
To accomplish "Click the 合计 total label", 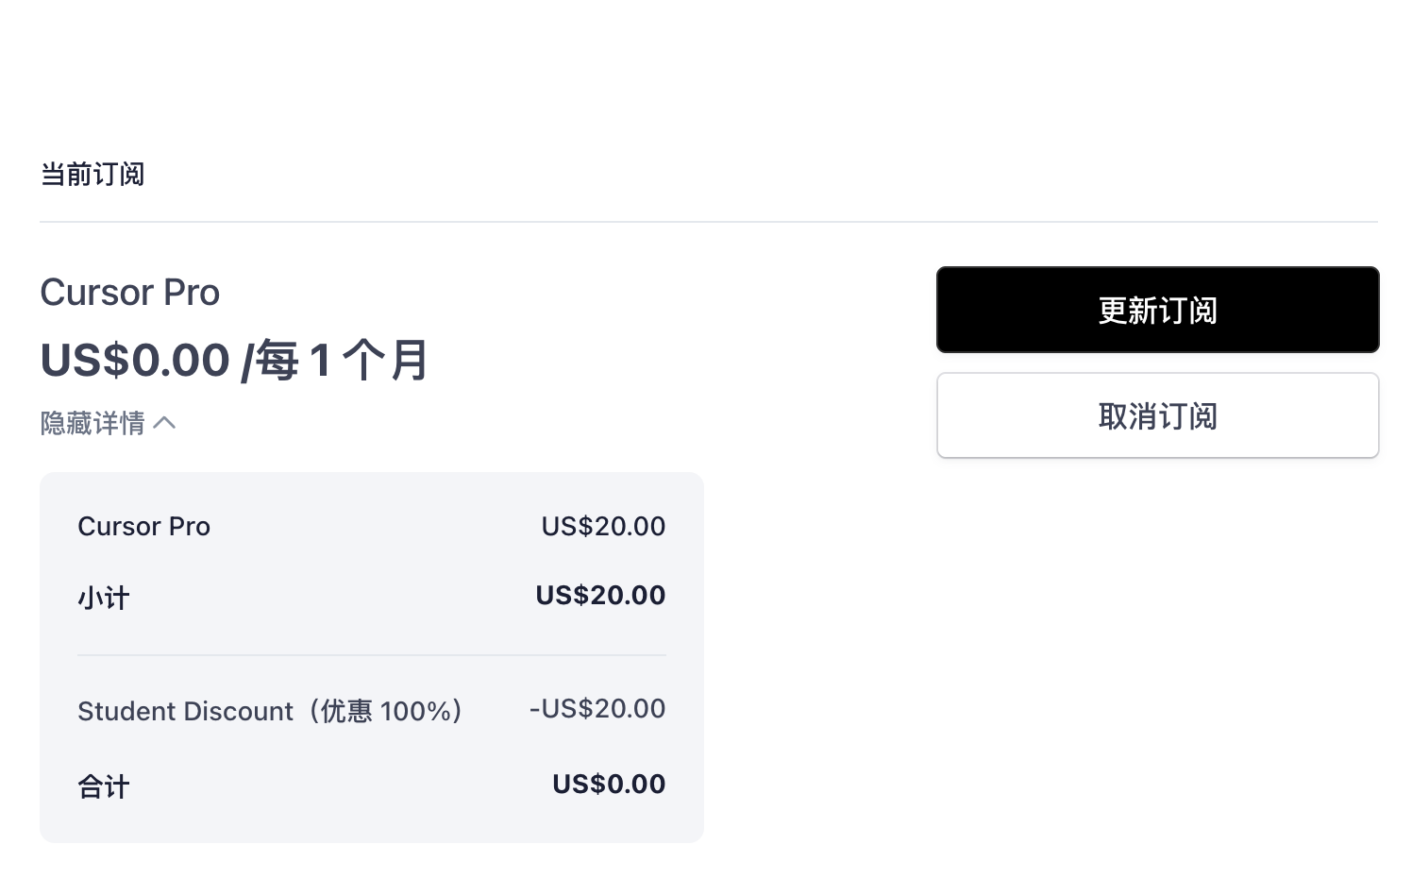I will point(104,786).
